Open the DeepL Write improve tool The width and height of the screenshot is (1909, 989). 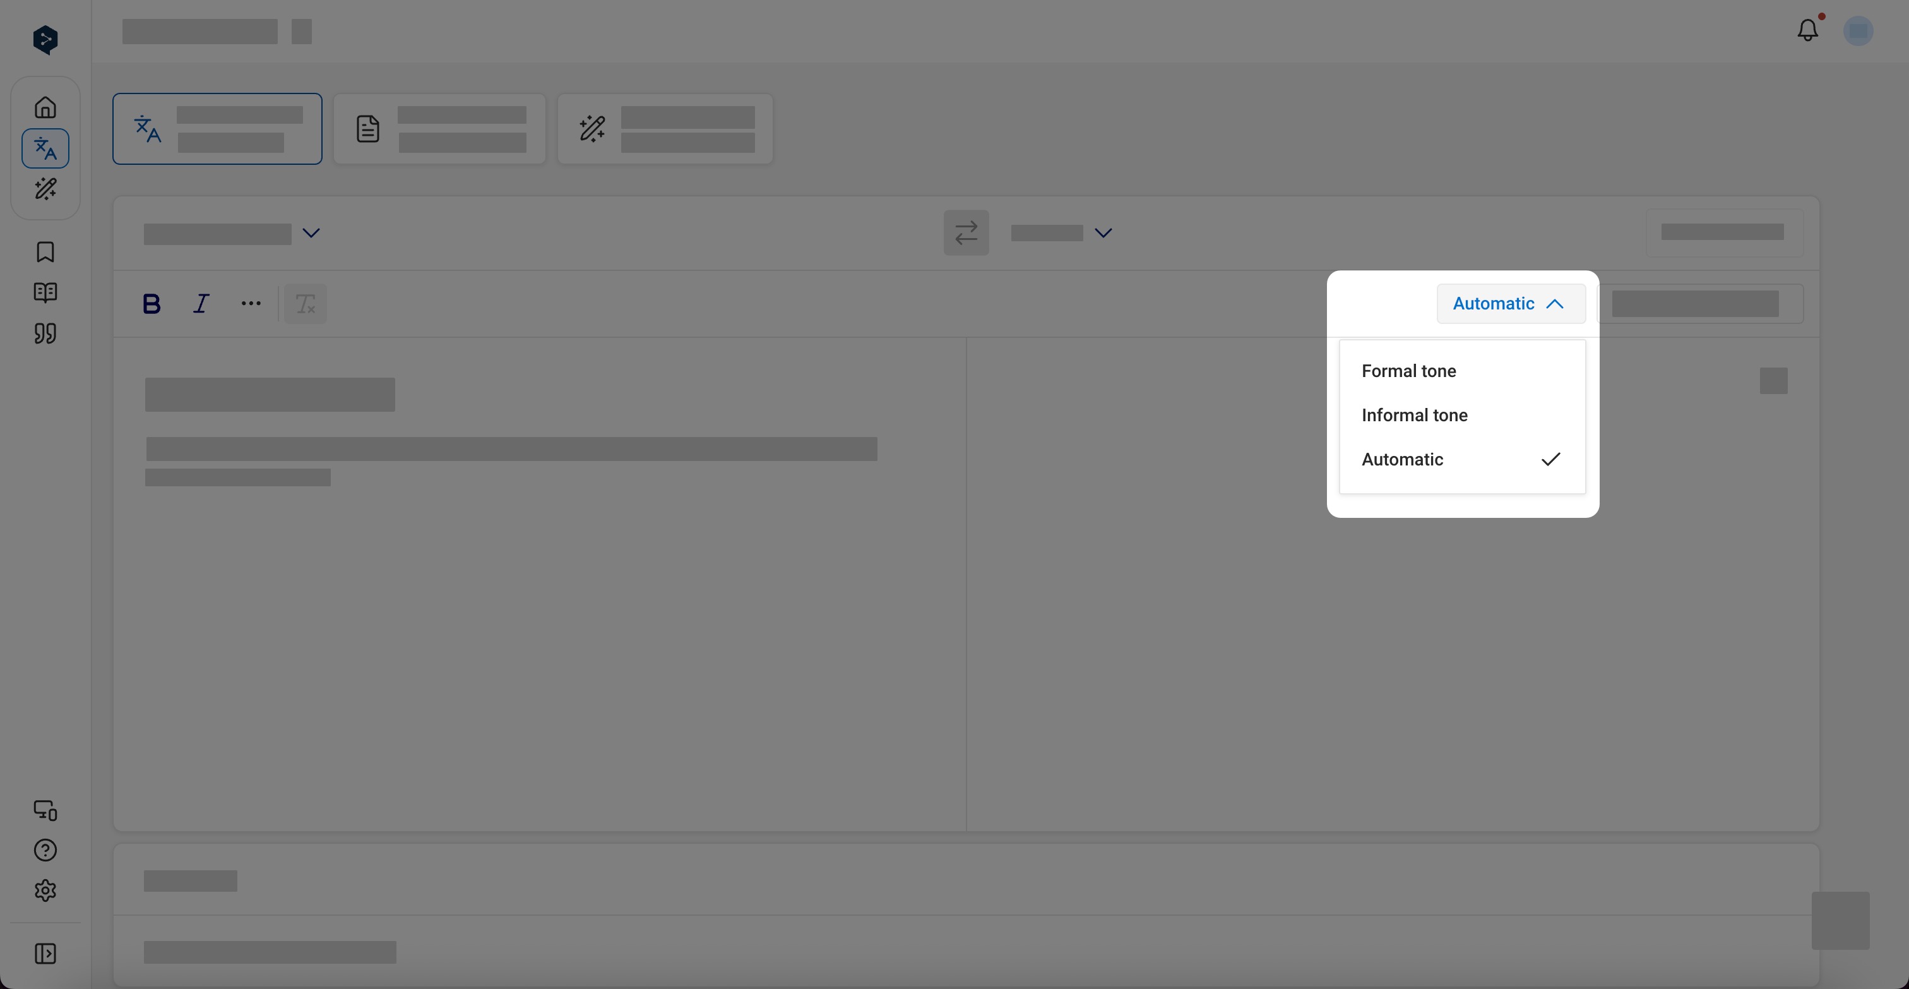(45, 189)
